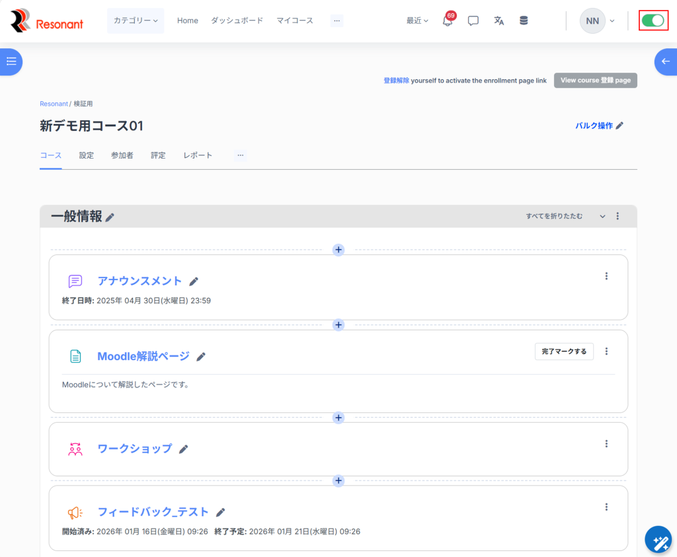The image size is (677, 557).
Task: Open the バルク操作 link
Action: click(599, 126)
